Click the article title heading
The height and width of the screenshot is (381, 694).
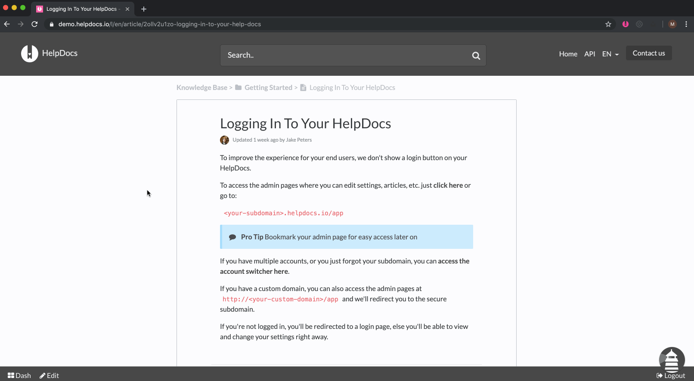(x=305, y=124)
